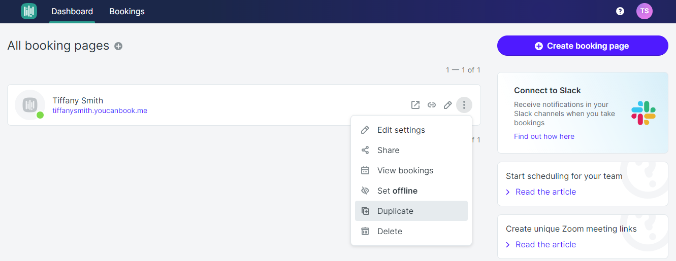Click the Create booking page button
This screenshot has height=261, width=676.
point(583,46)
